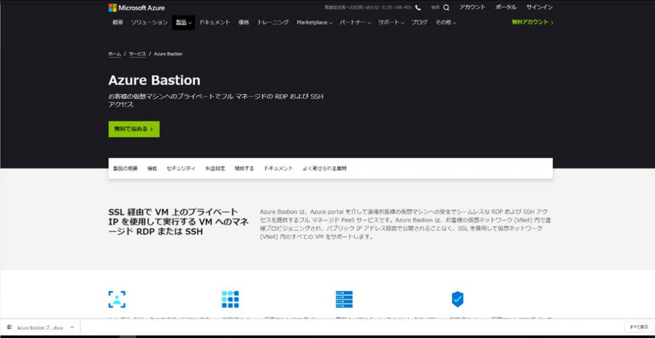Jump to 料金設定 section tab
The width and height of the screenshot is (655, 338).
pyautogui.click(x=215, y=169)
